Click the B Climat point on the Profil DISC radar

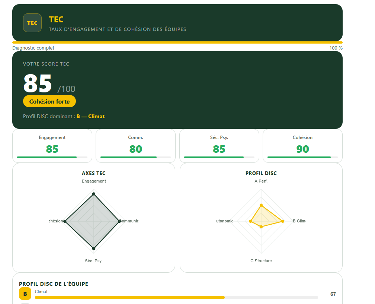pyautogui.click(x=283, y=221)
